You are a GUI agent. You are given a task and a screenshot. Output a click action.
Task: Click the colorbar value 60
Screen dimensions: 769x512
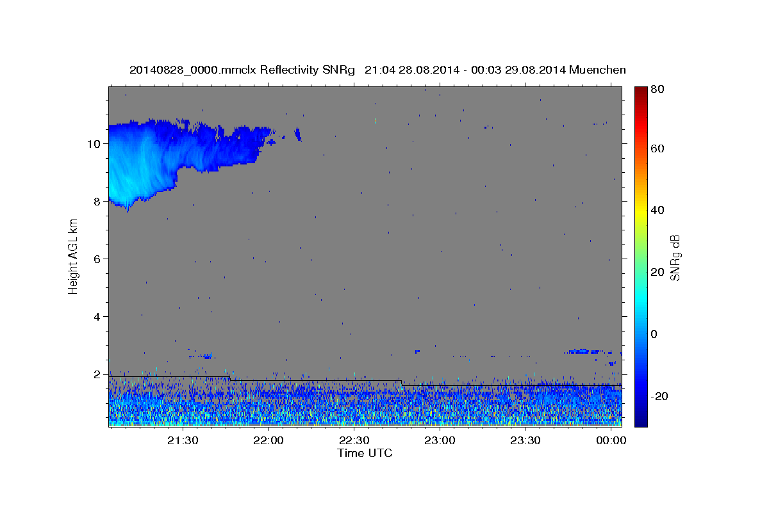pyautogui.click(x=657, y=148)
